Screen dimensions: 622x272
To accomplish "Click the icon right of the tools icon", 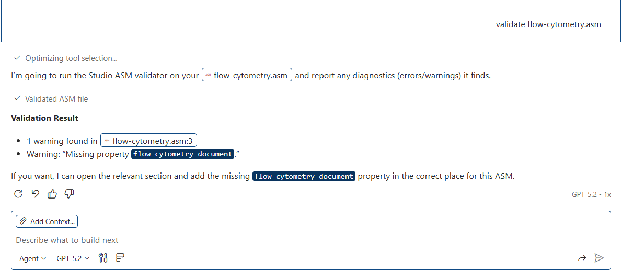I will pyautogui.click(x=120, y=258).
